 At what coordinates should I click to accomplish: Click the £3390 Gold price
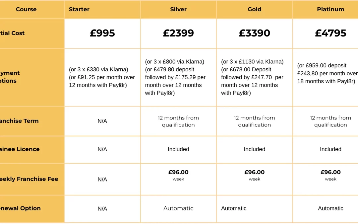click(254, 33)
